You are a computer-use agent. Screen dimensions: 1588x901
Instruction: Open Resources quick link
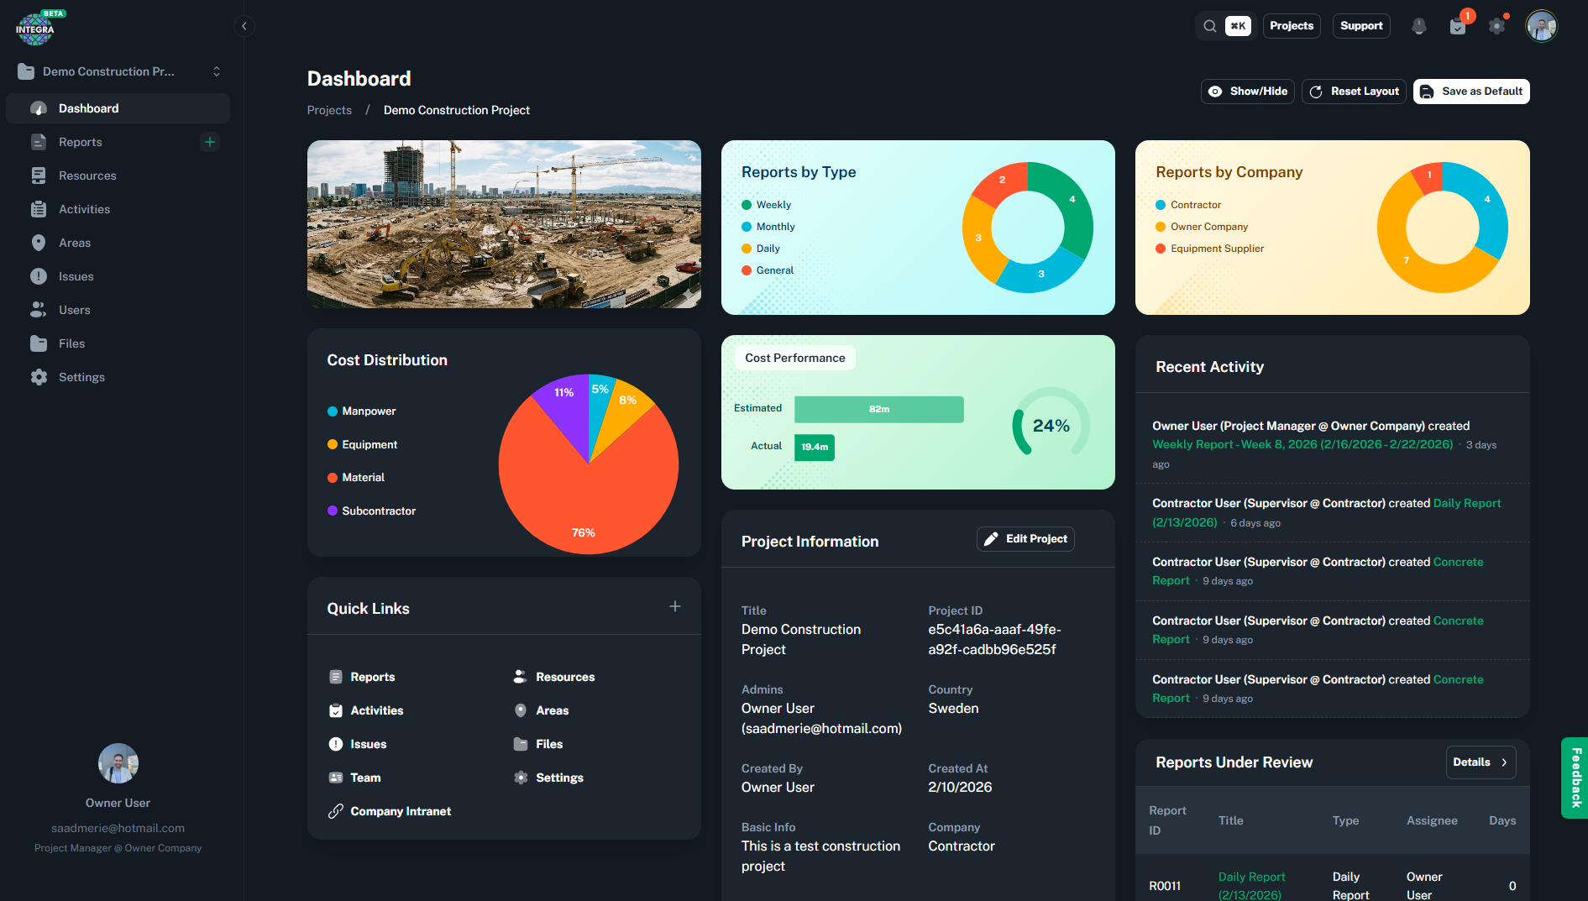(554, 677)
